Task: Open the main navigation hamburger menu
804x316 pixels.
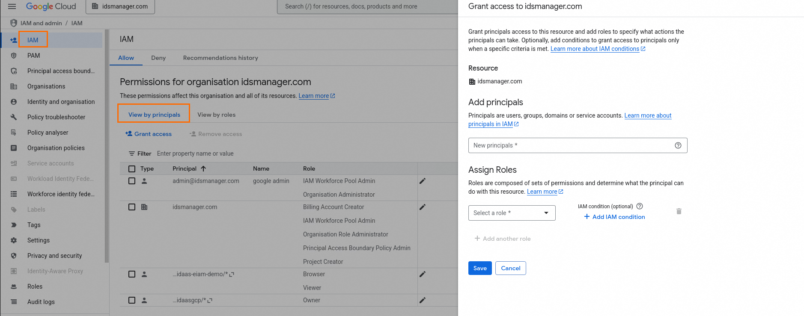Action: (x=12, y=6)
